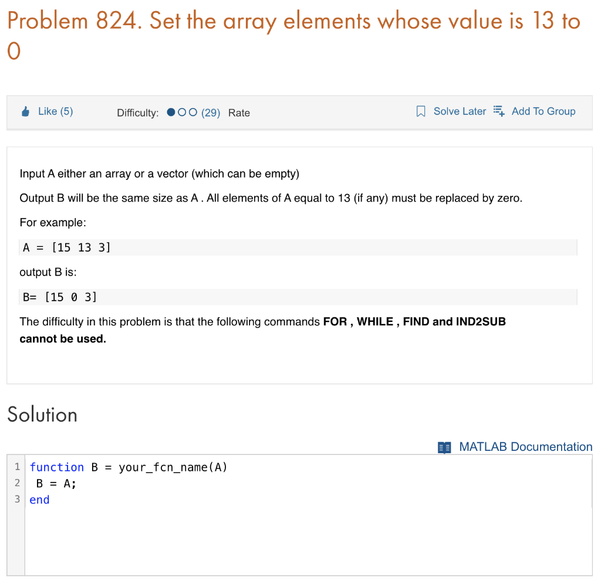
Task: Click the Add To Group person icon
Action: 498,110
